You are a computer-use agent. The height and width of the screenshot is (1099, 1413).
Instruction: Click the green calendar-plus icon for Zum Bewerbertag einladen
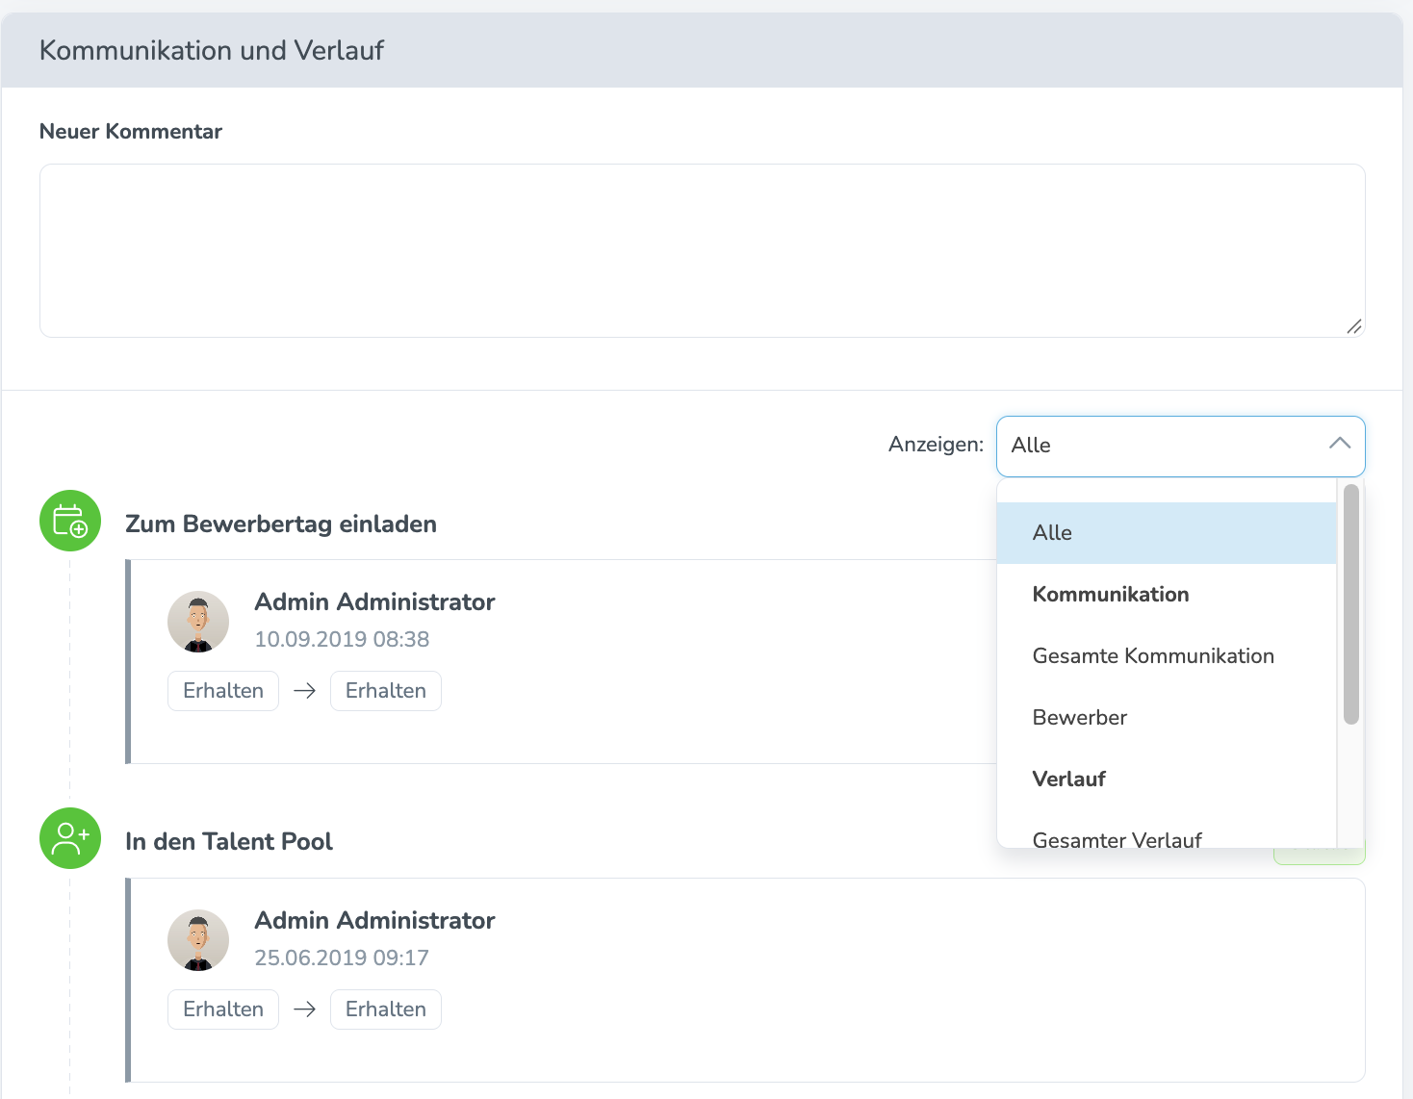70,521
